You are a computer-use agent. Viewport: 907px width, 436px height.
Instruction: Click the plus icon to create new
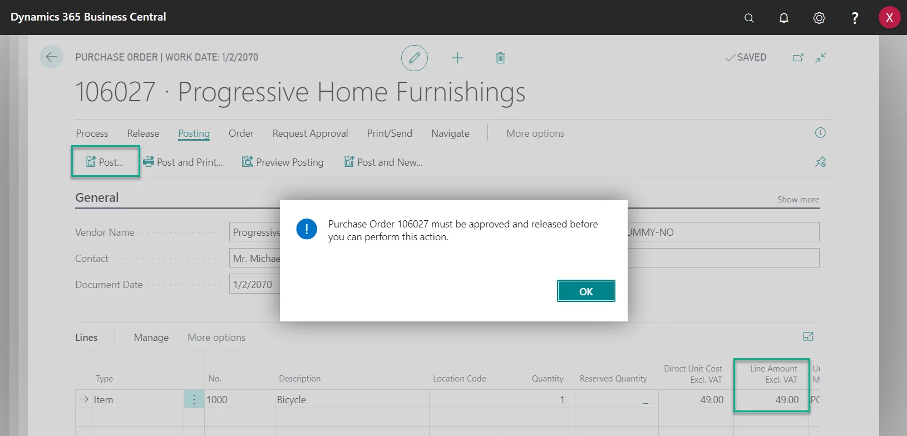[x=457, y=58]
